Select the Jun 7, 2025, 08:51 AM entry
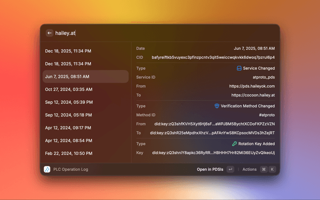The width and height of the screenshot is (320, 200). tap(67, 76)
